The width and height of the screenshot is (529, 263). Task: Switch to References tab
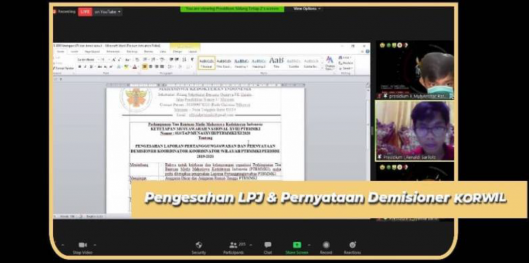[113, 52]
